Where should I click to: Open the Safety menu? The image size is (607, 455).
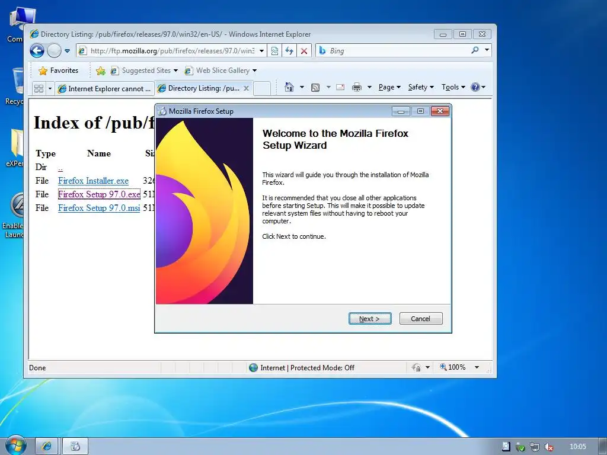click(x=421, y=87)
